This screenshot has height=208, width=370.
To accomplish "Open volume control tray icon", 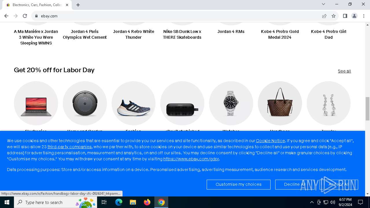I will click(333, 202).
